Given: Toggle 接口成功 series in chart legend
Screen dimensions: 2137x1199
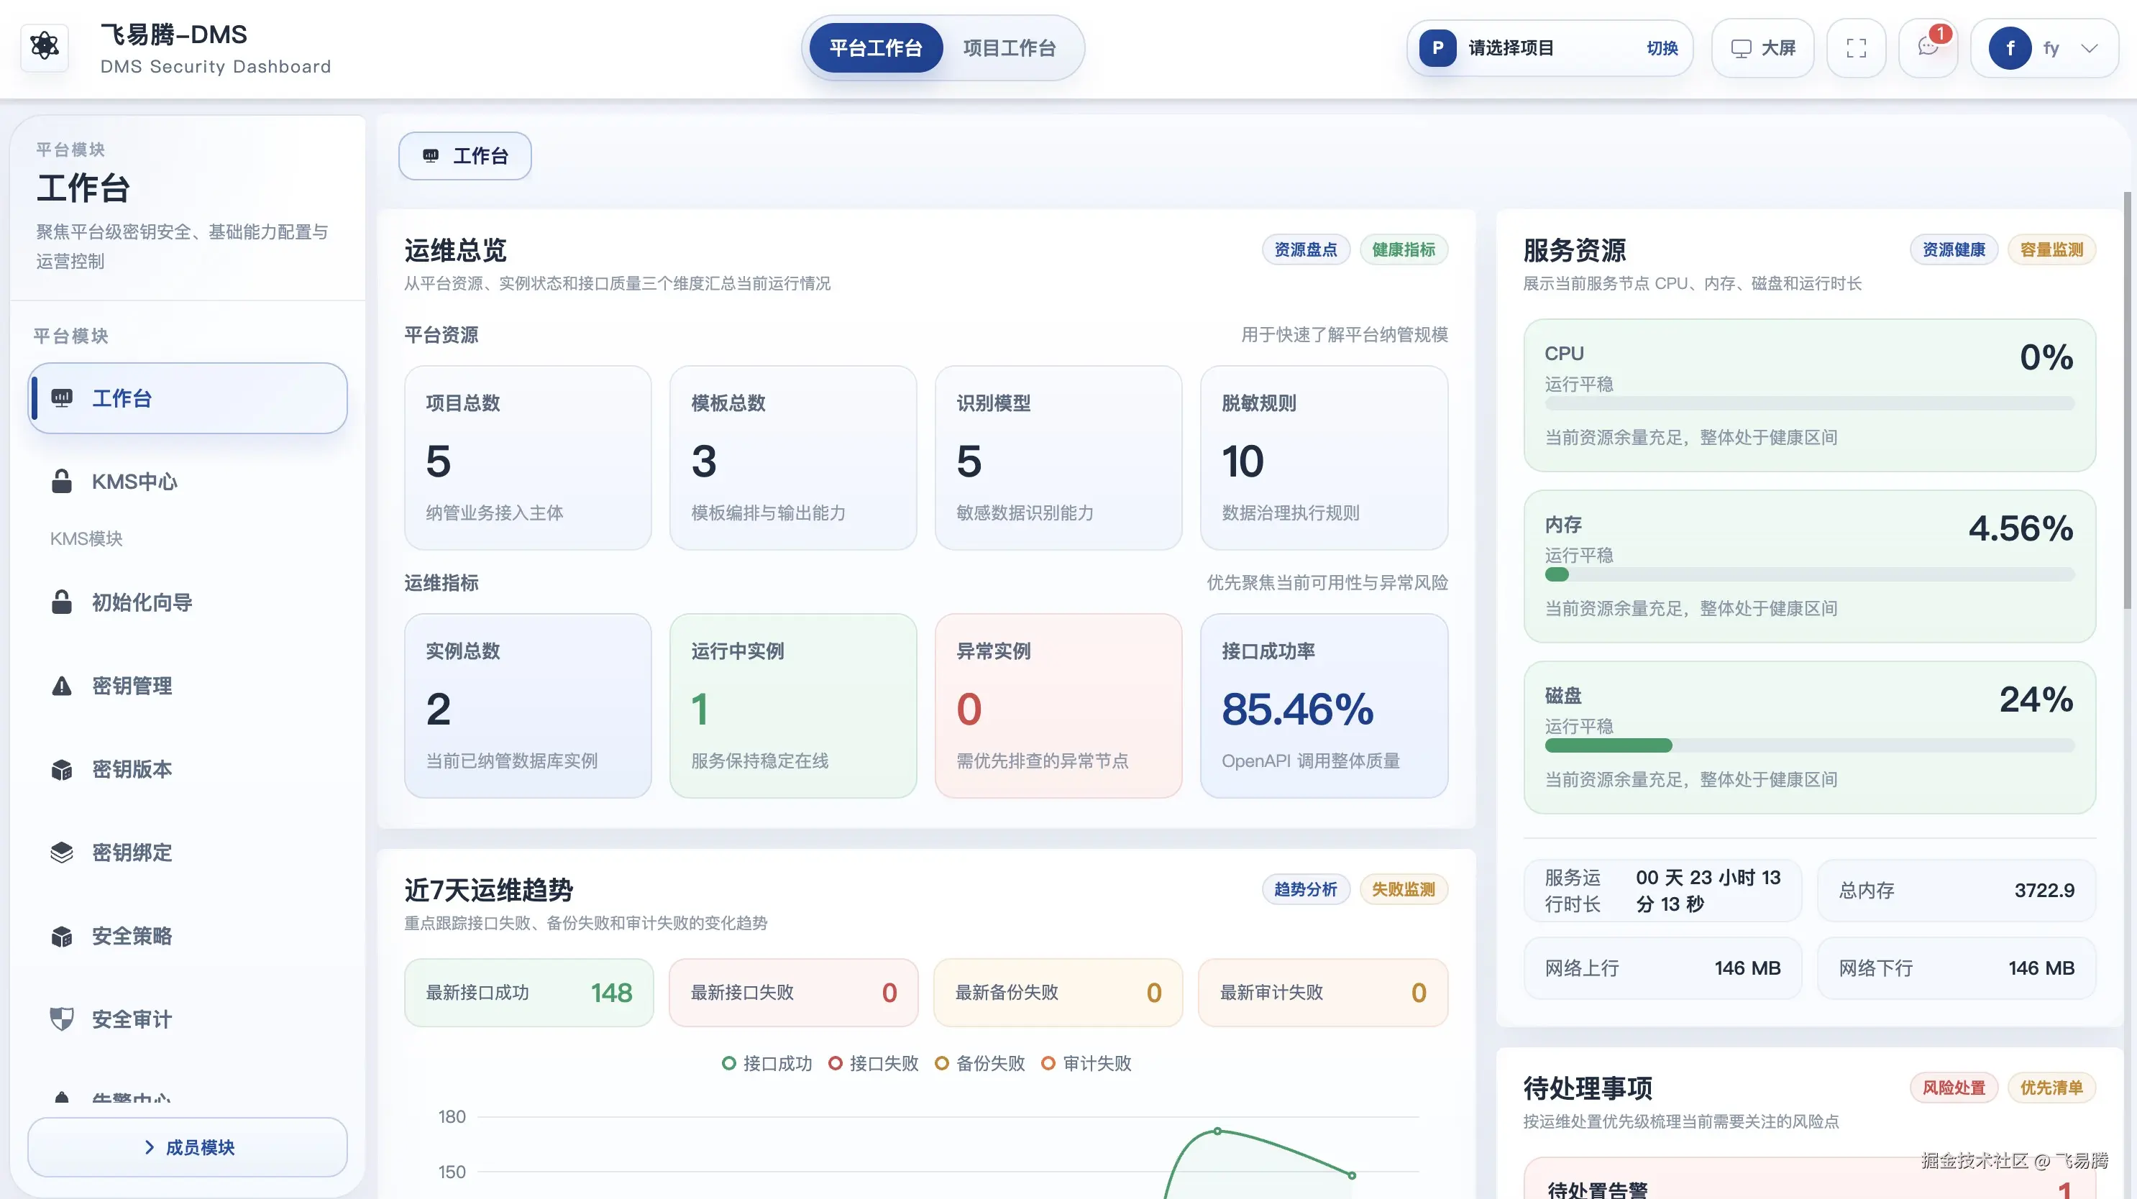Looking at the screenshot, I should [767, 1063].
